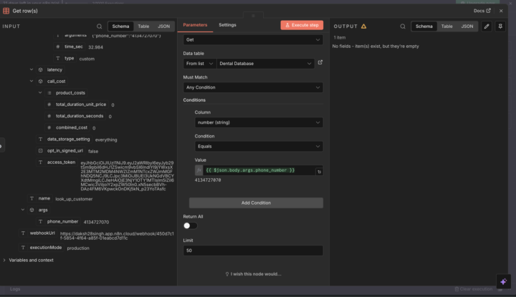Select the time_sec field
The width and height of the screenshot is (516, 297).
74,47
